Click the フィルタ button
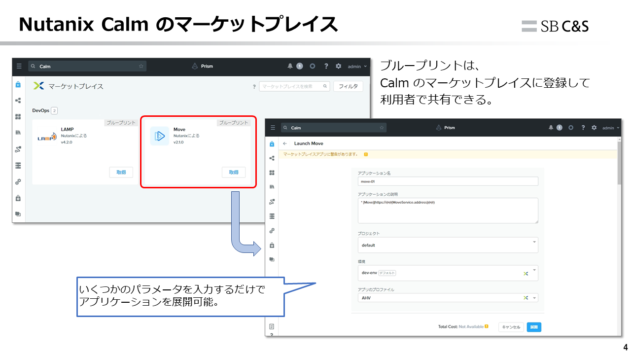Viewport: 631px width, 355px height. [348, 86]
